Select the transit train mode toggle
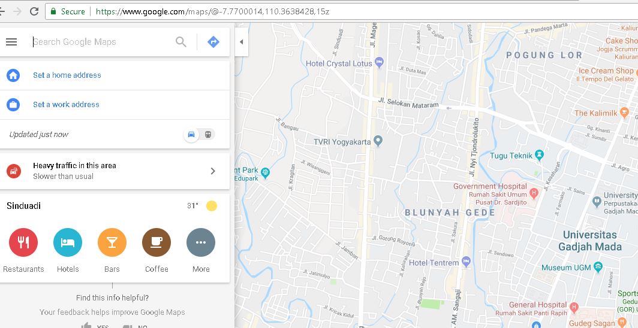This screenshot has width=638, height=328. click(208, 134)
